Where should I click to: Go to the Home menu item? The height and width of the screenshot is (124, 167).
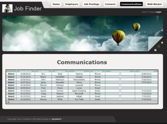point(56,4)
